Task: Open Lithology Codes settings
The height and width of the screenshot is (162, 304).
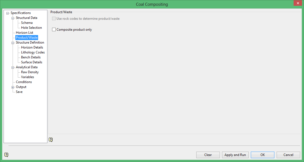Action: (x=33, y=52)
